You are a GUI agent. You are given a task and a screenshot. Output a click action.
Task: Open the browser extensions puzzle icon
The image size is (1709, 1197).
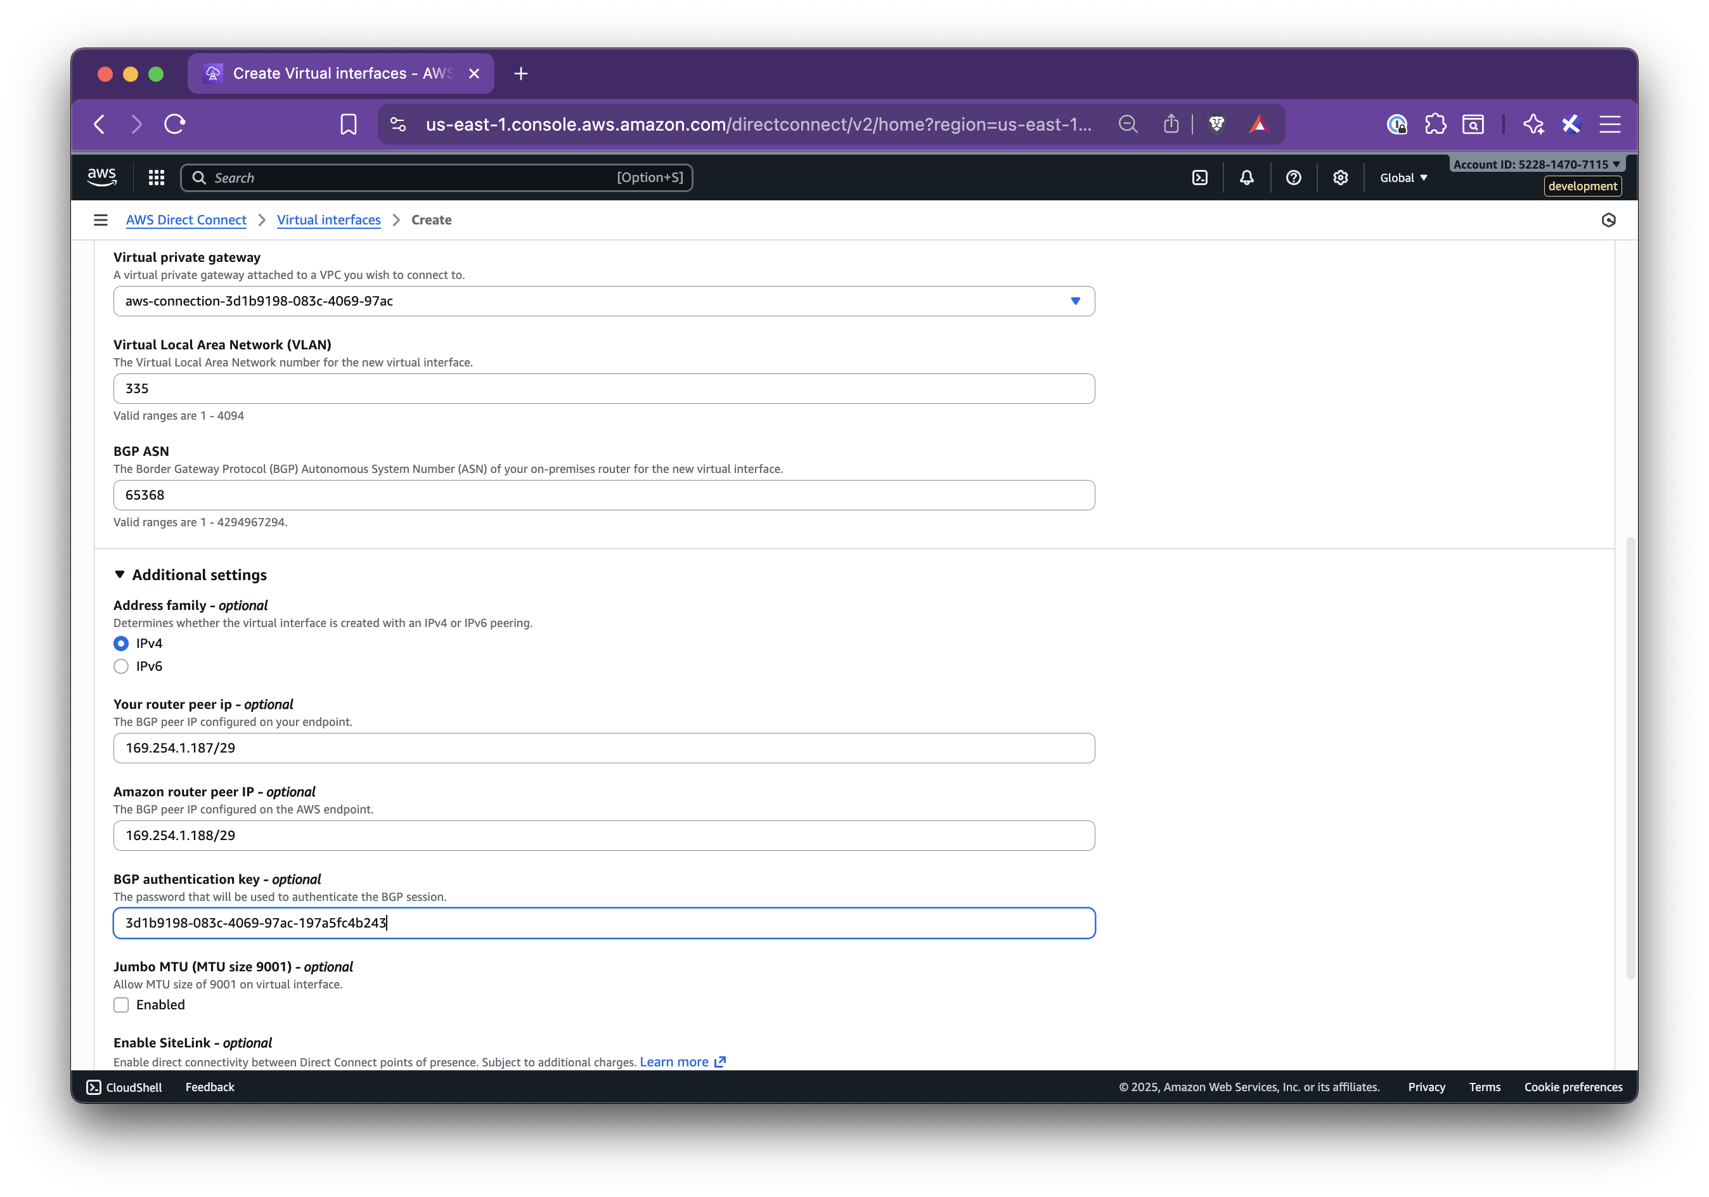click(x=1435, y=124)
